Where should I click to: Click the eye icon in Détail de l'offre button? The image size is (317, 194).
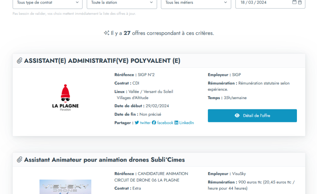pyautogui.click(x=237, y=115)
